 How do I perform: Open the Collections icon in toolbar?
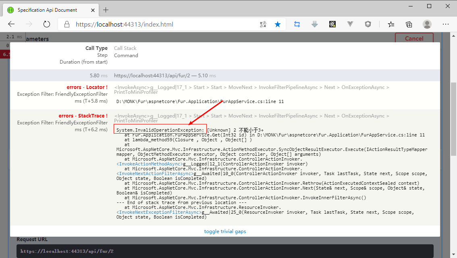[409, 24]
